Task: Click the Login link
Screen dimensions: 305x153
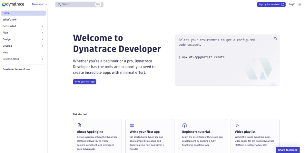Action: (x=292, y=4)
